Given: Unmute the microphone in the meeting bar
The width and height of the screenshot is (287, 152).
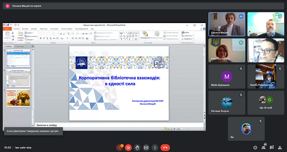Looking at the screenshot, I should click(x=119, y=147).
